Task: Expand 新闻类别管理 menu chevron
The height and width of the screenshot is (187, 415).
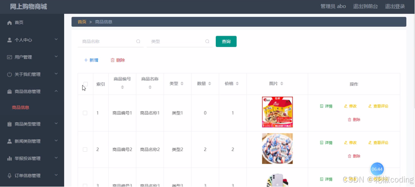Action: click(56, 141)
